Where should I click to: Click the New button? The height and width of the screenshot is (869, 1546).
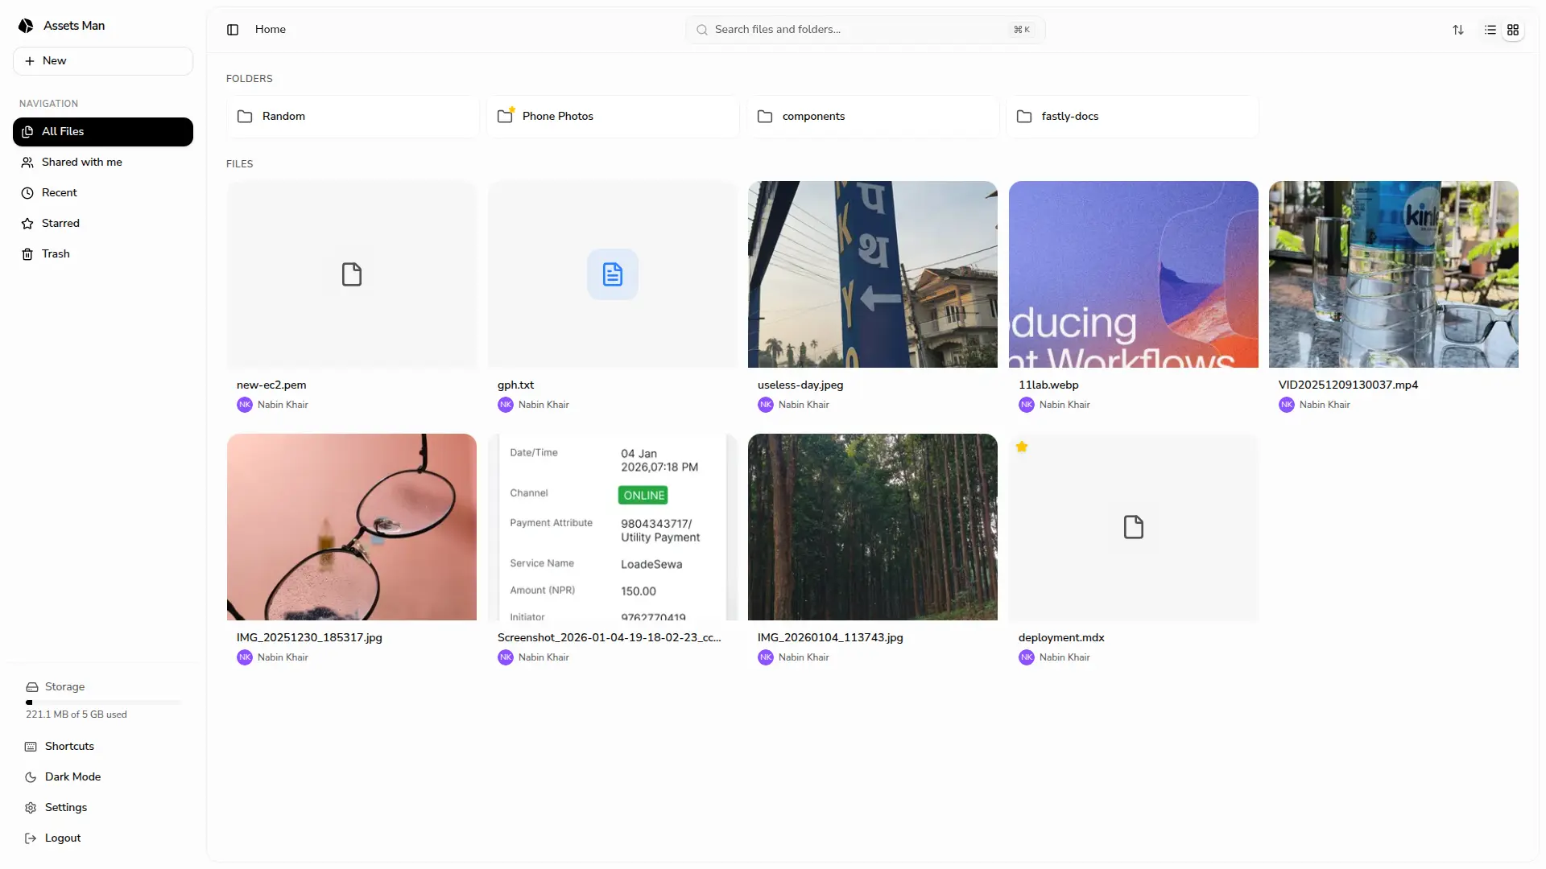click(102, 60)
